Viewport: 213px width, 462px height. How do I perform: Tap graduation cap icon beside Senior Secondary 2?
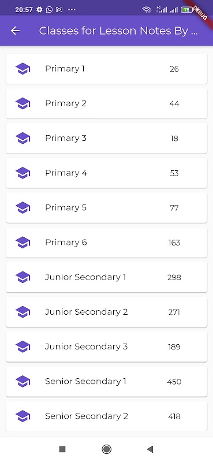pyautogui.click(x=23, y=416)
